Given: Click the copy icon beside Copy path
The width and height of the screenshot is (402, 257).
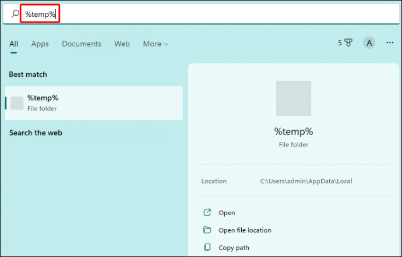Looking at the screenshot, I should pos(207,247).
